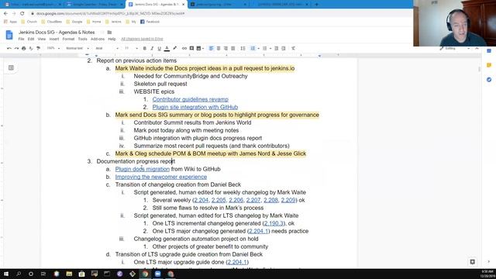Viewport: 496px width, 279px height.
Task: Open the 2.204 changelog link
Action: (201, 200)
